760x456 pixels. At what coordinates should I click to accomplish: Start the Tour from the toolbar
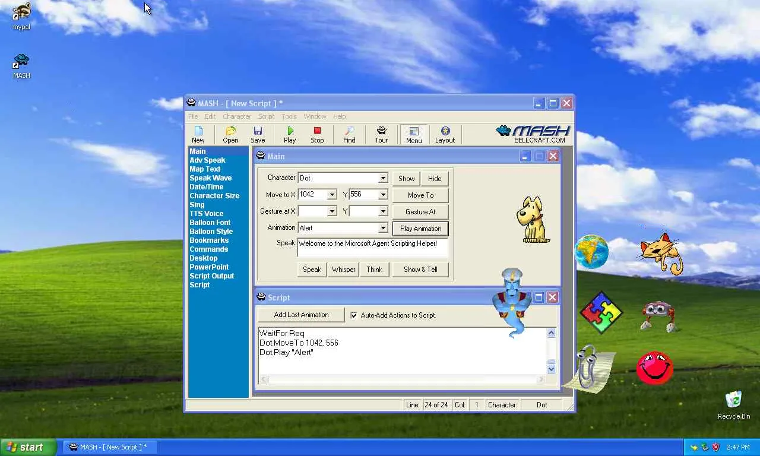click(x=381, y=135)
